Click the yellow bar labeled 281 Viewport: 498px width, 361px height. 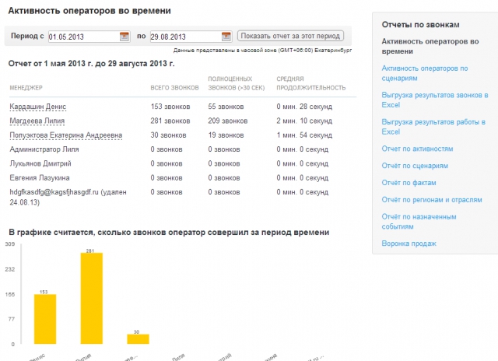(x=92, y=299)
